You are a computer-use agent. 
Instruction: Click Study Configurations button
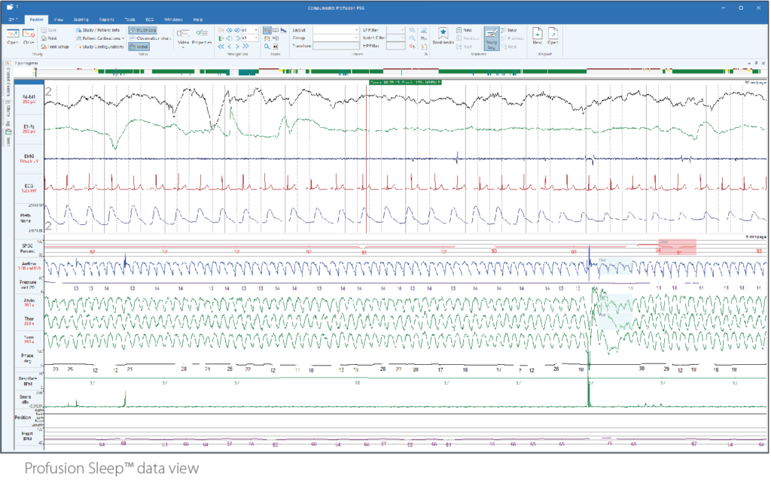99,47
